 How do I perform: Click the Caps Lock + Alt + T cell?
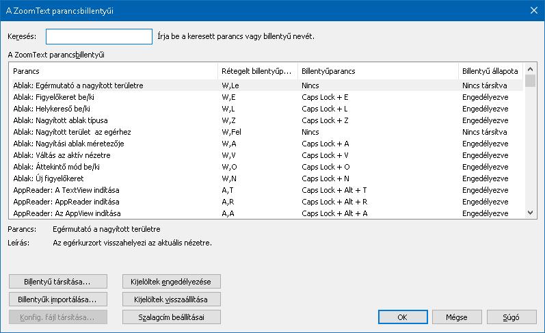pos(334,190)
